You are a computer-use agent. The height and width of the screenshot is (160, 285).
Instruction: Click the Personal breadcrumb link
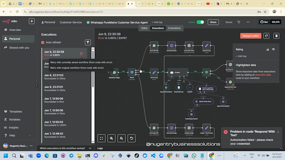pyautogui.click(x=48, y=22)
